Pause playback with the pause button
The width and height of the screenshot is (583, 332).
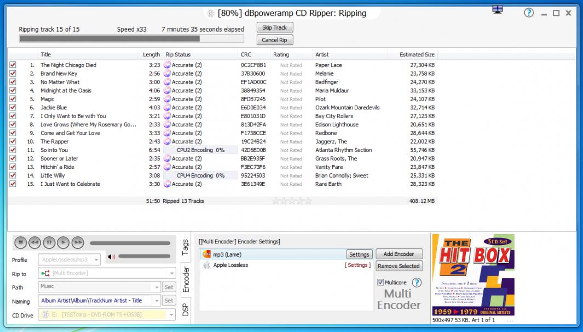tap(49, 242)
